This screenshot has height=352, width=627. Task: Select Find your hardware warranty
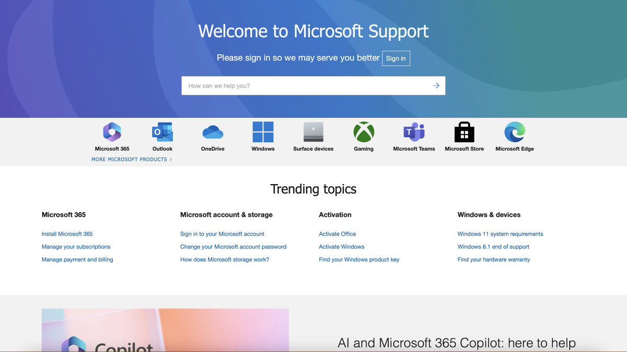(x=493, y=259)
